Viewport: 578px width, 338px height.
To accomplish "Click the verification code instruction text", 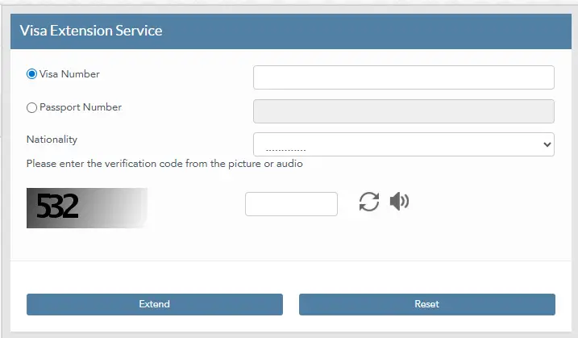I will click(x=164, y=164).
